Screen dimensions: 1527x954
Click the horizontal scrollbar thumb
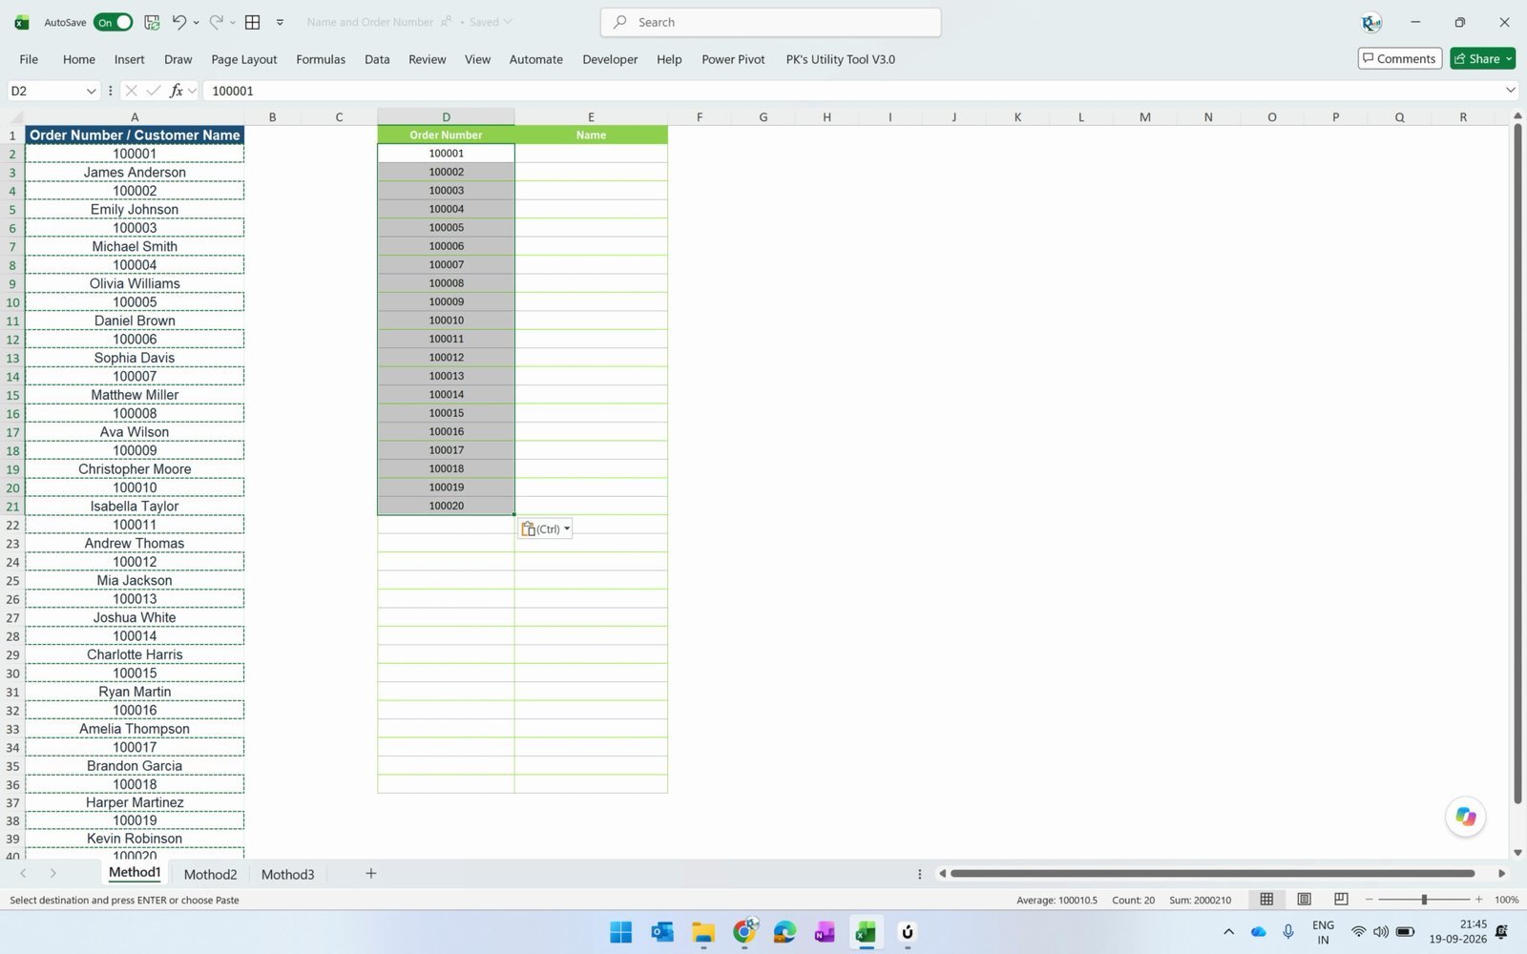[x=1212, y=873]
